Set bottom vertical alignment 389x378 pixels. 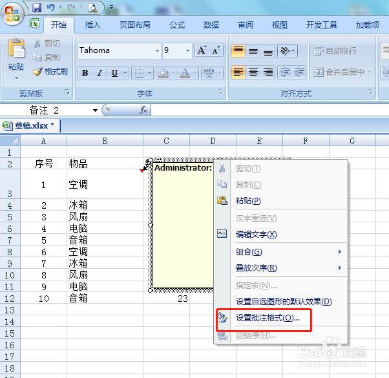(268, 51)
